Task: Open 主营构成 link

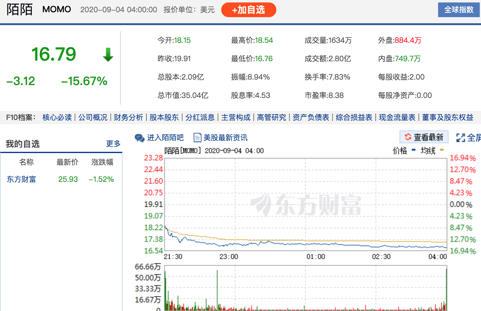Action: coord(236,118)
